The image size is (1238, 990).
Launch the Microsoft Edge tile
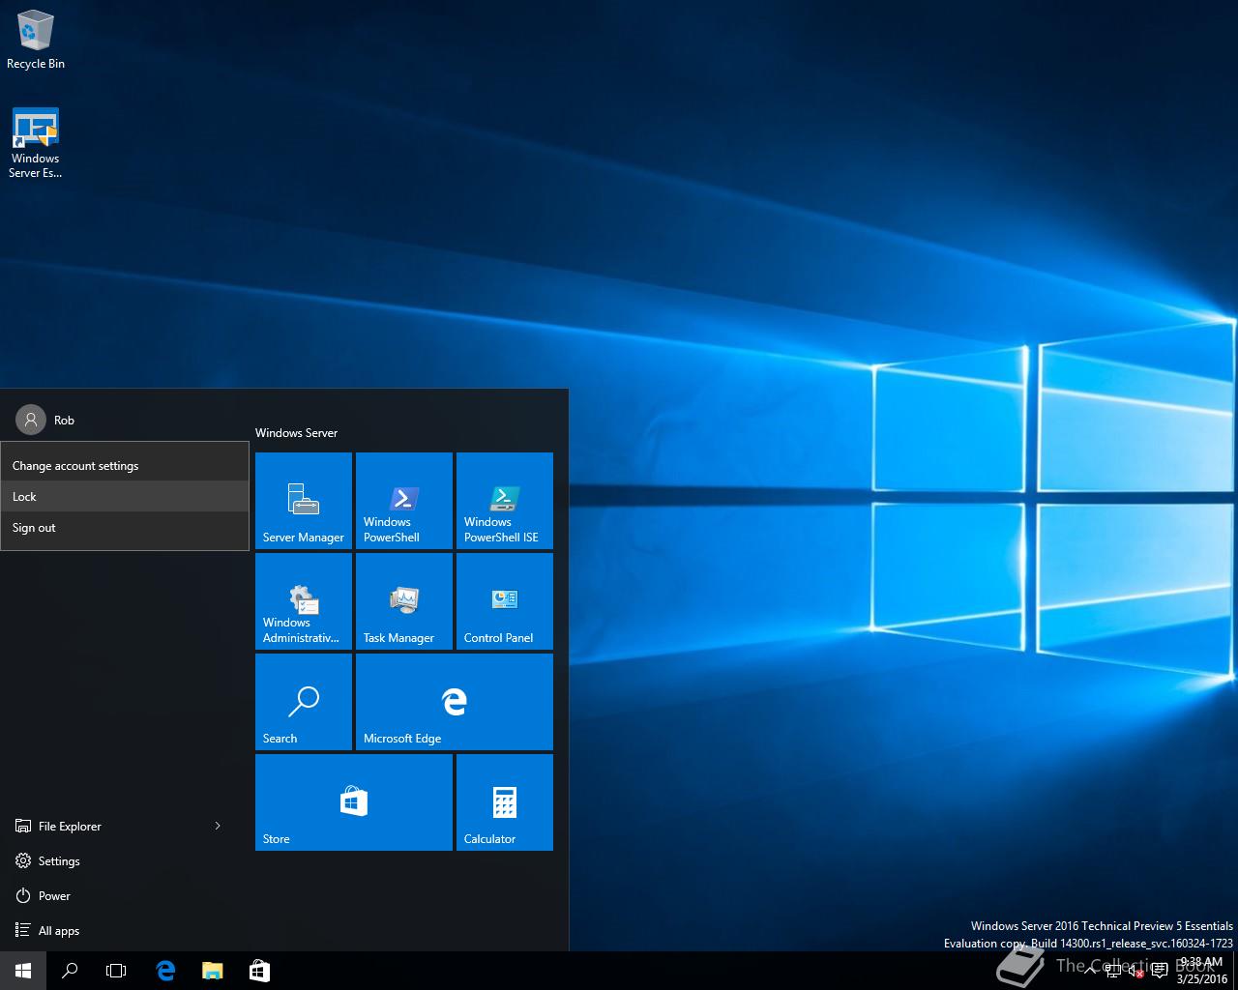[x=455, y=702]
